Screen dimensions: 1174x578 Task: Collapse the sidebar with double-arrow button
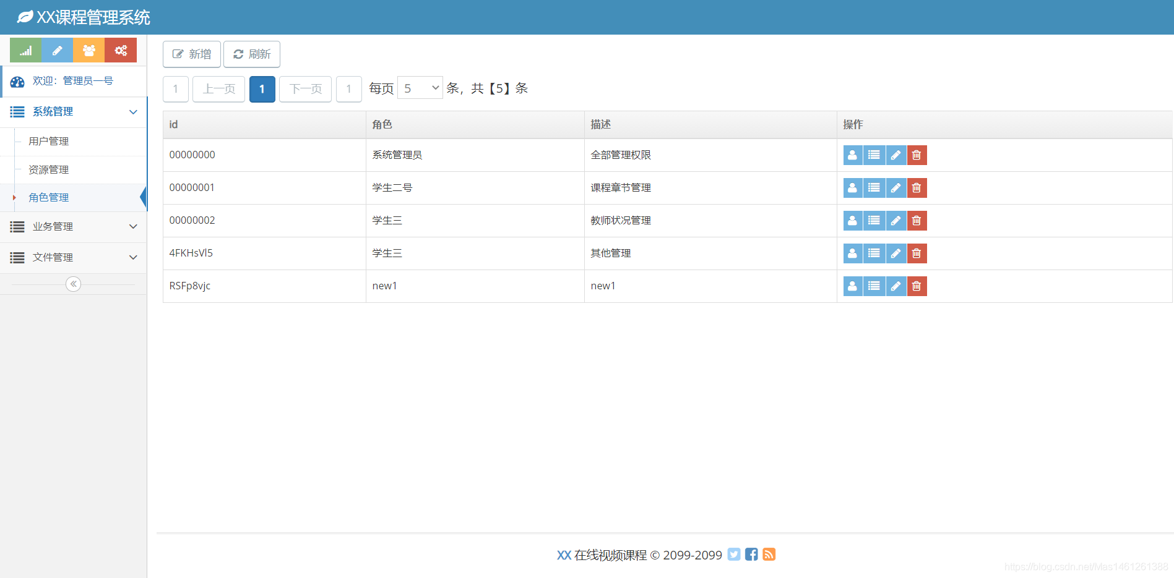point(73,284)
